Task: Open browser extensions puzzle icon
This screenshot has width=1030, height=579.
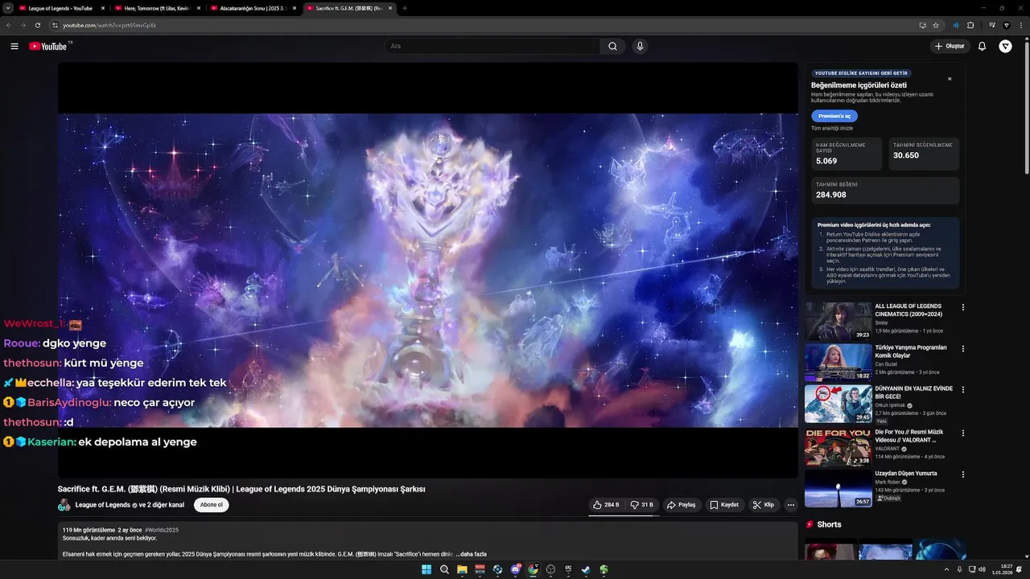Action: pos(970,25)
